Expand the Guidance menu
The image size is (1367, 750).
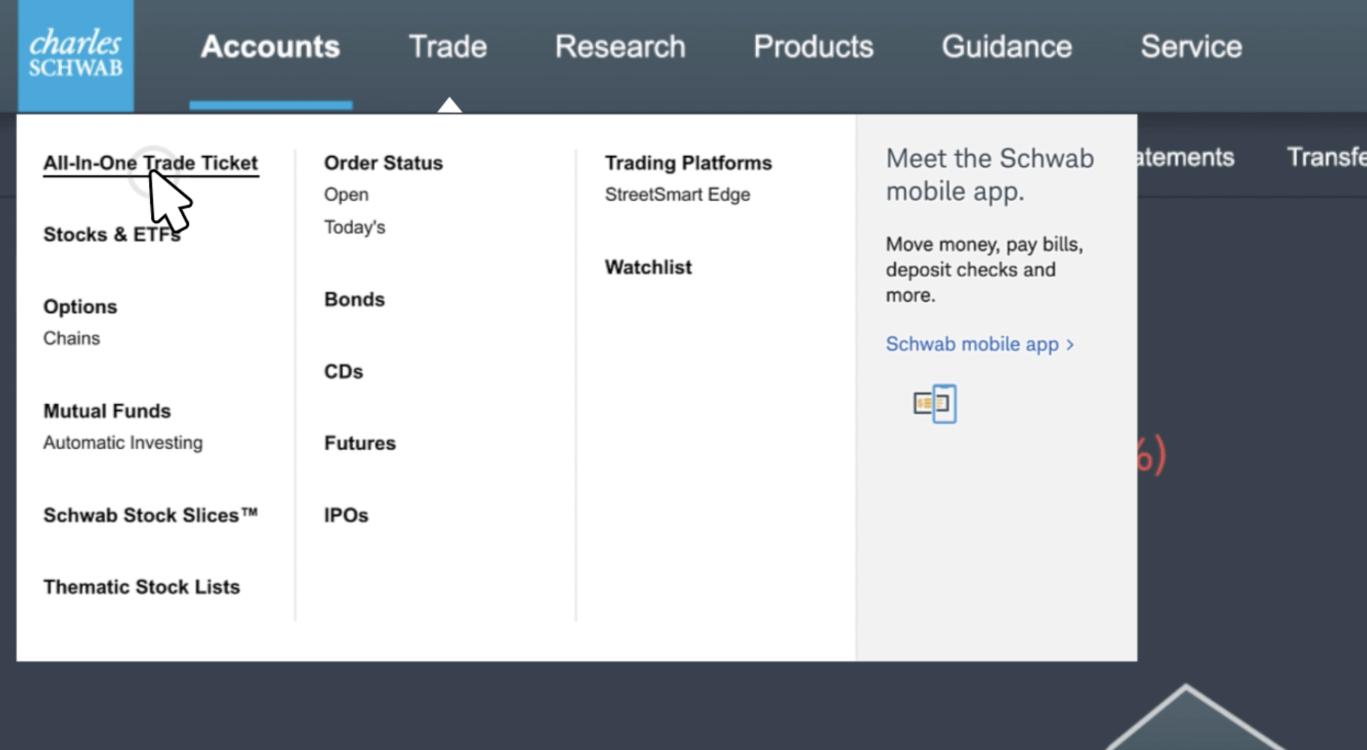point(1006,47)
